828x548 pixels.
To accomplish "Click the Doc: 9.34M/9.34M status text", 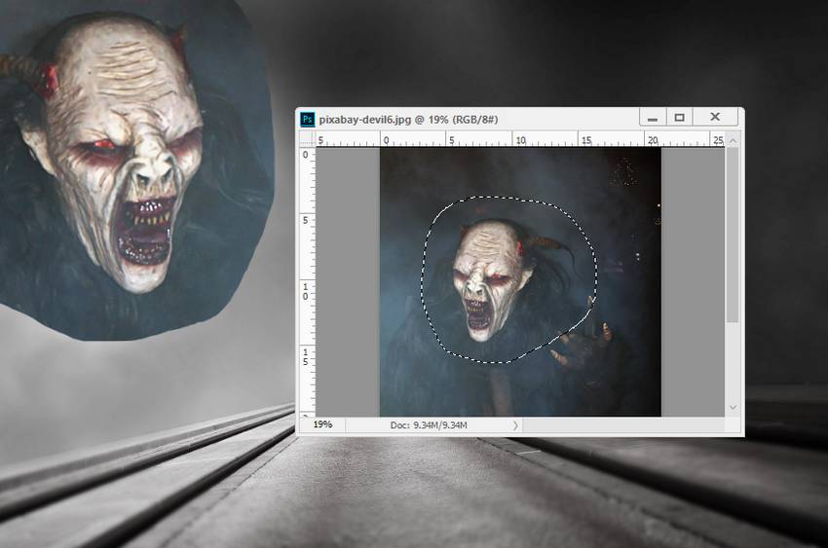I will pos(429,425).
